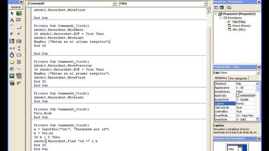Screen dimensions: 269x151
Task: Click the BackColor color swatch
Action: click(237, 96)
